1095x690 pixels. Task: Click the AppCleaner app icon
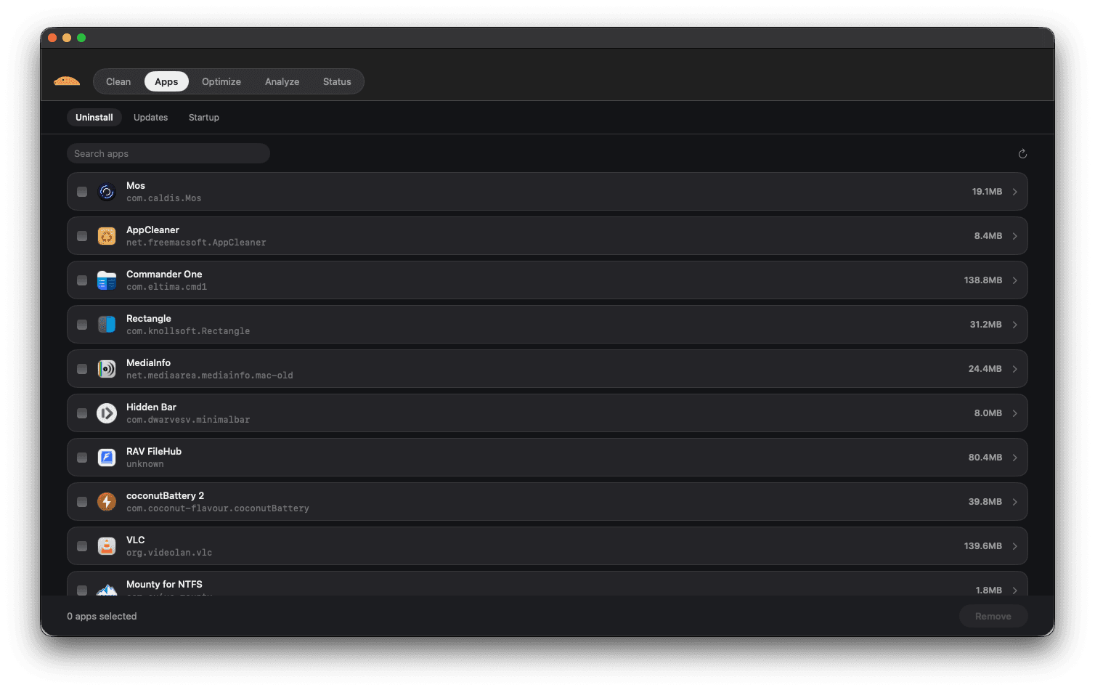pyautogui.click(x=107, y=236)
